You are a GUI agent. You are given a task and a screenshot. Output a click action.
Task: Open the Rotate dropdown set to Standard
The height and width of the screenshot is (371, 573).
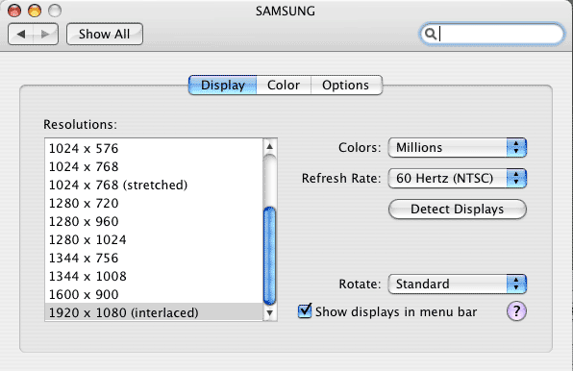[x=458, y=284]
